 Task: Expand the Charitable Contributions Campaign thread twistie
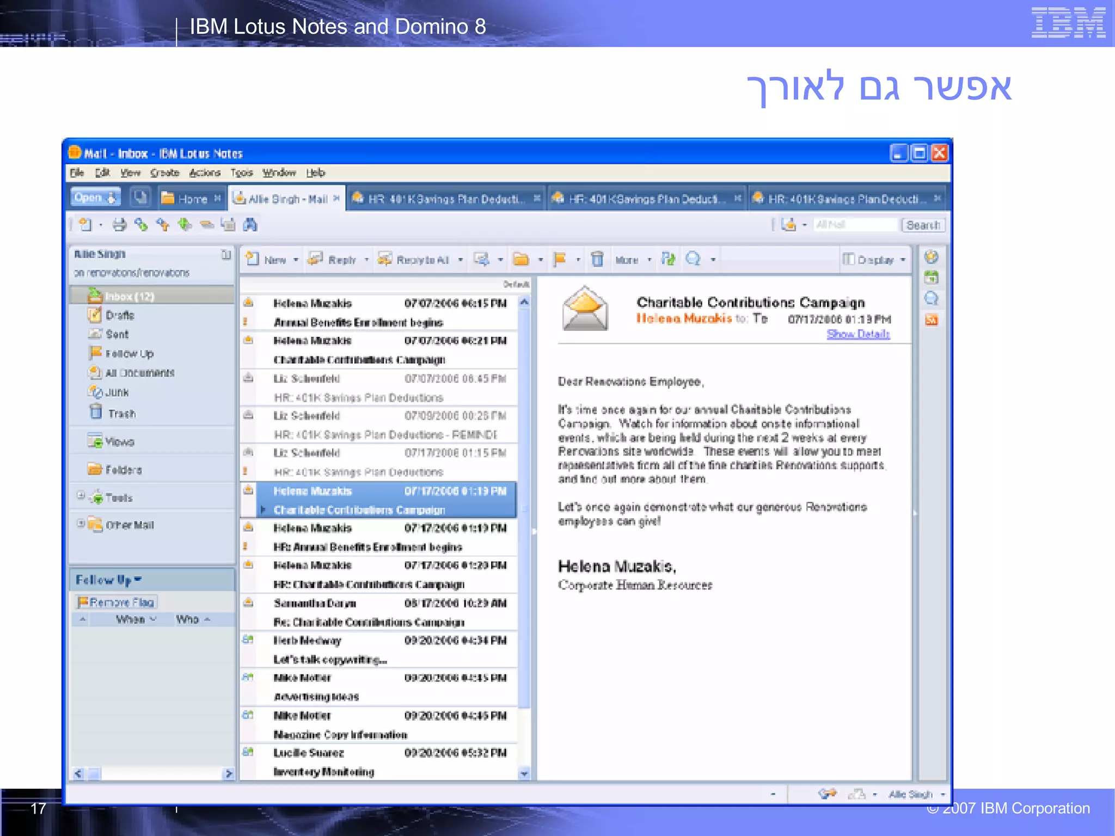264,510
